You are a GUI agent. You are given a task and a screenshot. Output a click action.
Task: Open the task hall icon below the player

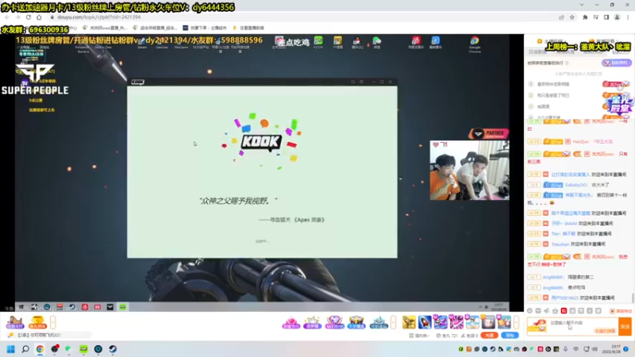click(x=15, y=322)
